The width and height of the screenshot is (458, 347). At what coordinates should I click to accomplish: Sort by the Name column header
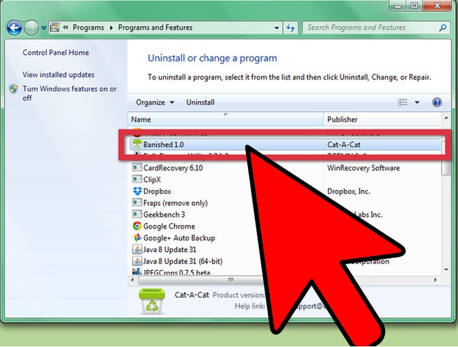[225, 120]
